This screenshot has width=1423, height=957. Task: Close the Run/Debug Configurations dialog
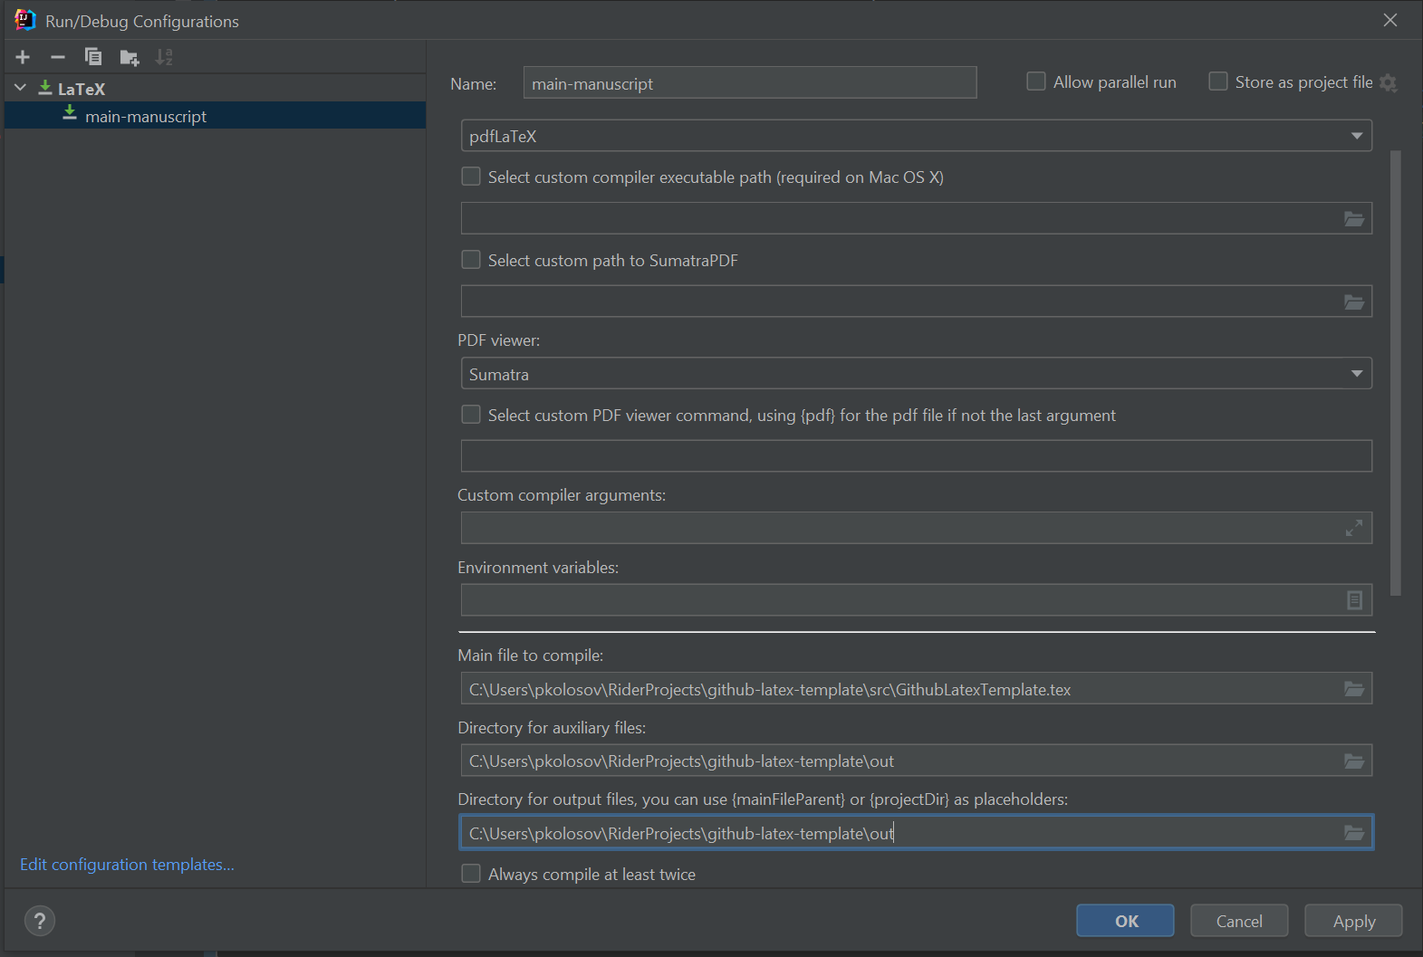[x=1390, y=20]
